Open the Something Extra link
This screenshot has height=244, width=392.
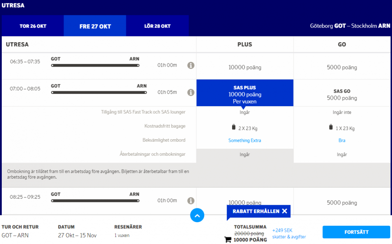[245, 140]
